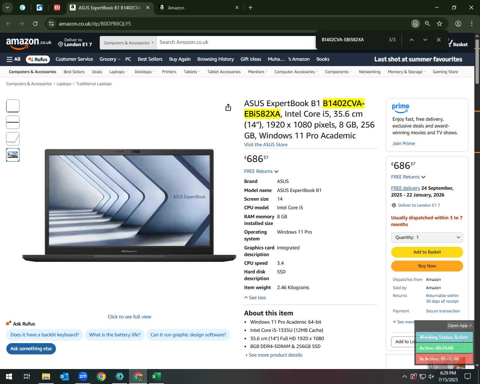The image size is (480, 384).
Task: Open Browsing History nav item
Action: (x=216, y=59)
